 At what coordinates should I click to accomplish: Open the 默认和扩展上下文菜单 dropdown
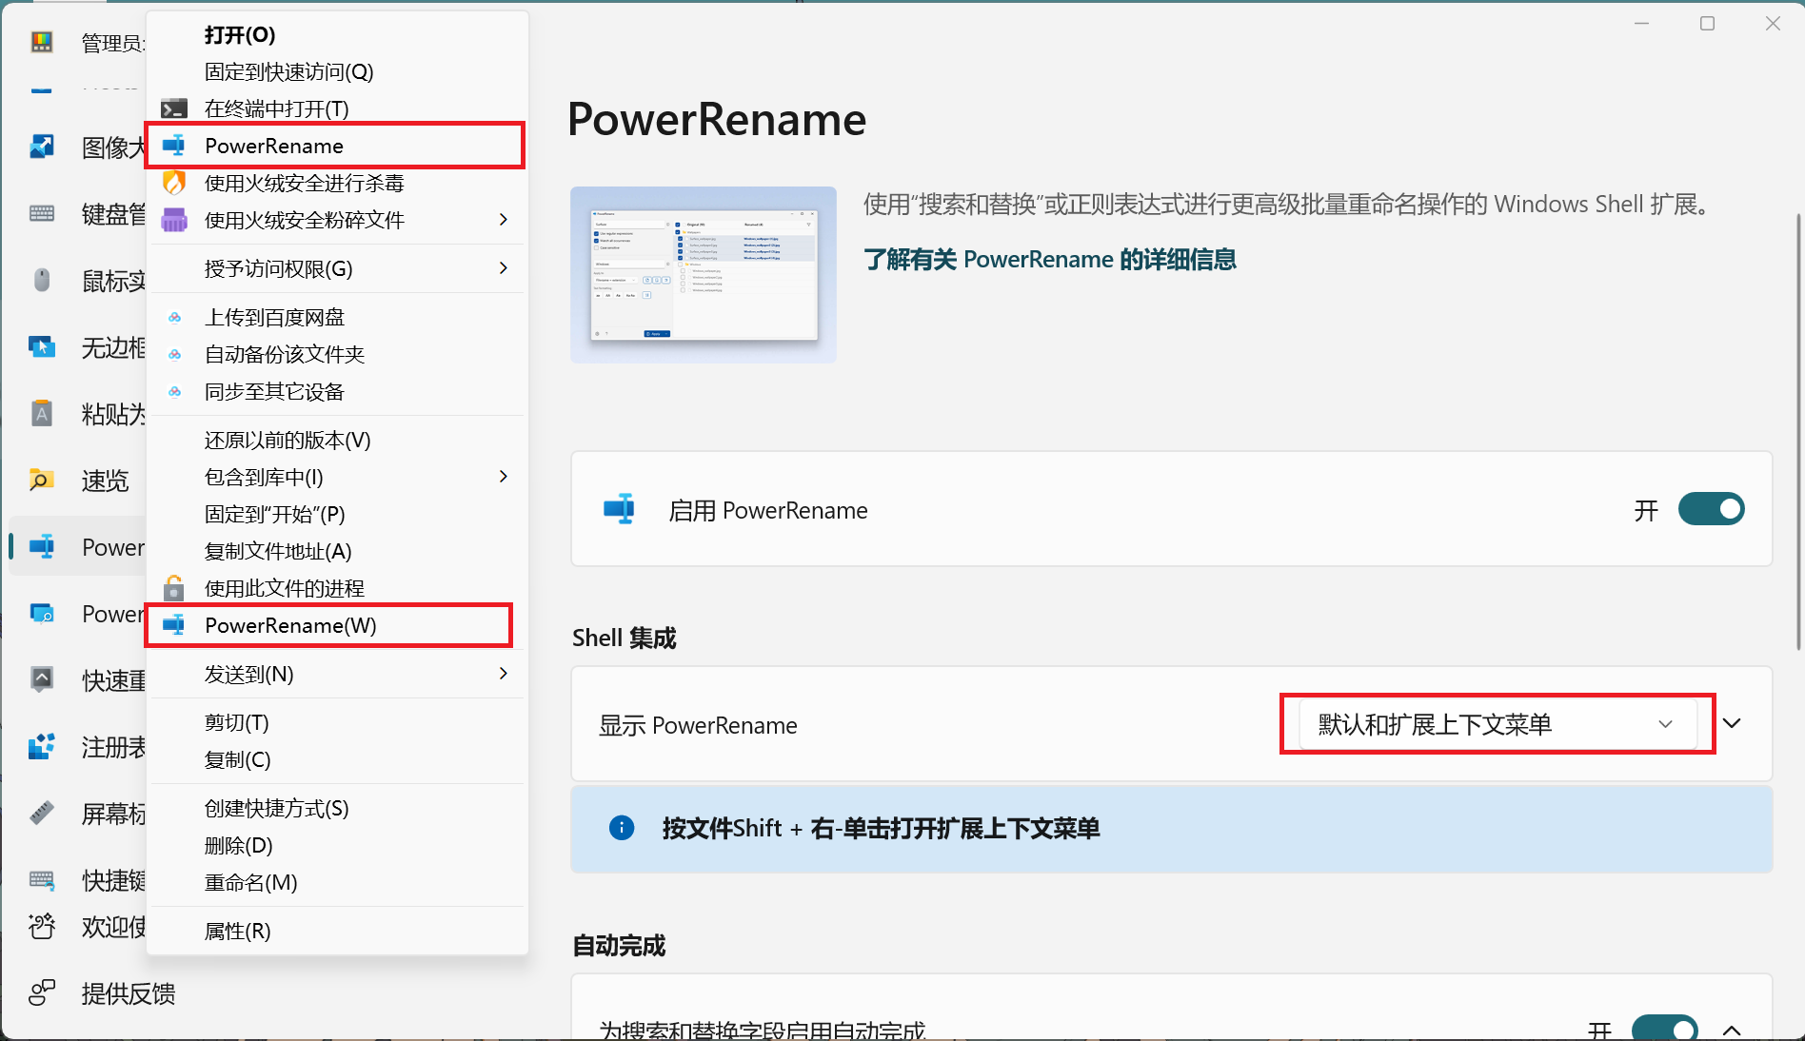click(x=1498, y=724)
